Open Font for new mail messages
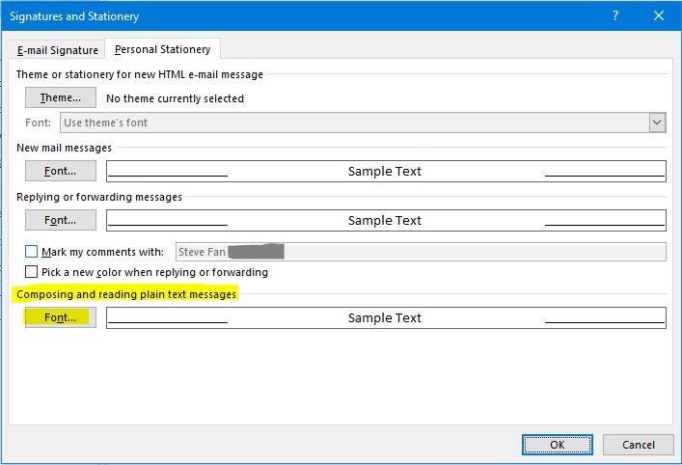 [x=60, y=171]
